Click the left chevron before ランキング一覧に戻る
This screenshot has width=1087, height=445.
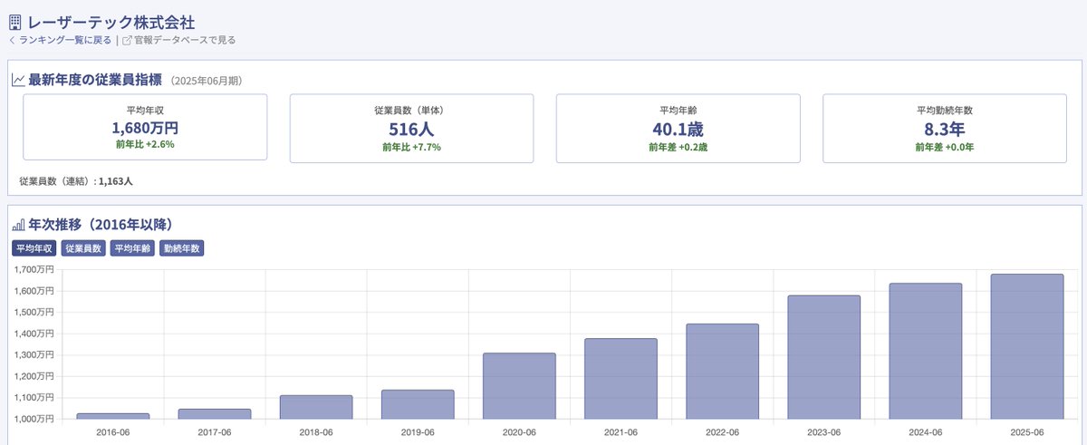13,40
